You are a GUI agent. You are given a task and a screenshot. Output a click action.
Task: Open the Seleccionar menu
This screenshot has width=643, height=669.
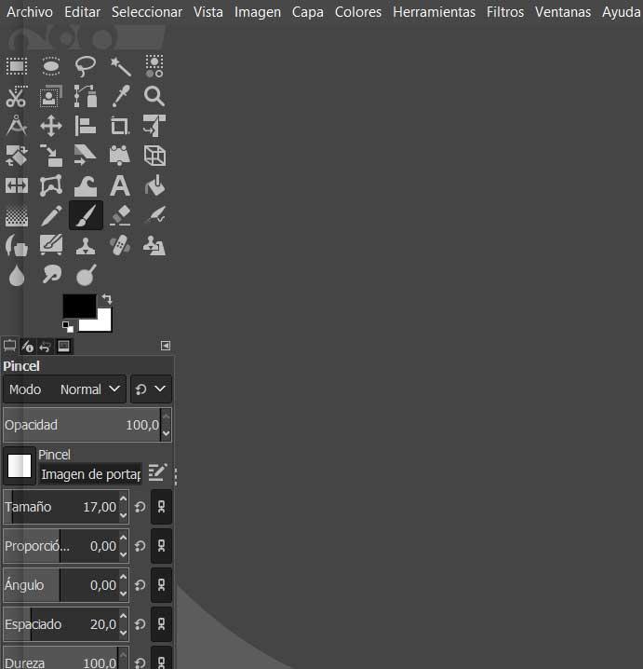pos(147,12)
